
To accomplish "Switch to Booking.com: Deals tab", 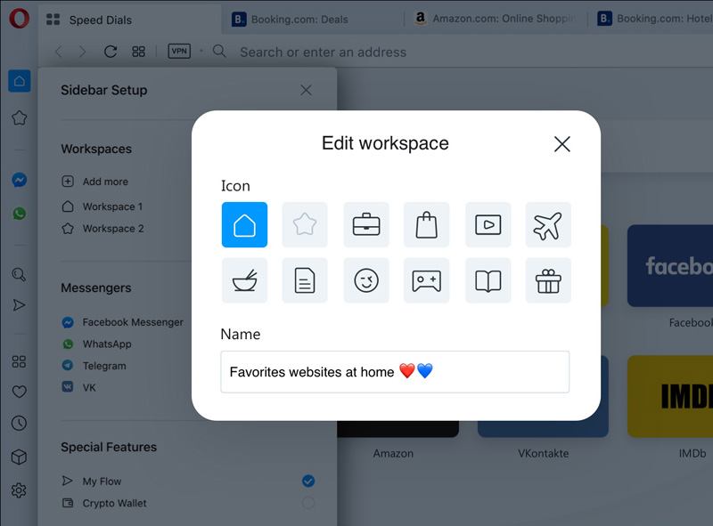I will [313, 20].
